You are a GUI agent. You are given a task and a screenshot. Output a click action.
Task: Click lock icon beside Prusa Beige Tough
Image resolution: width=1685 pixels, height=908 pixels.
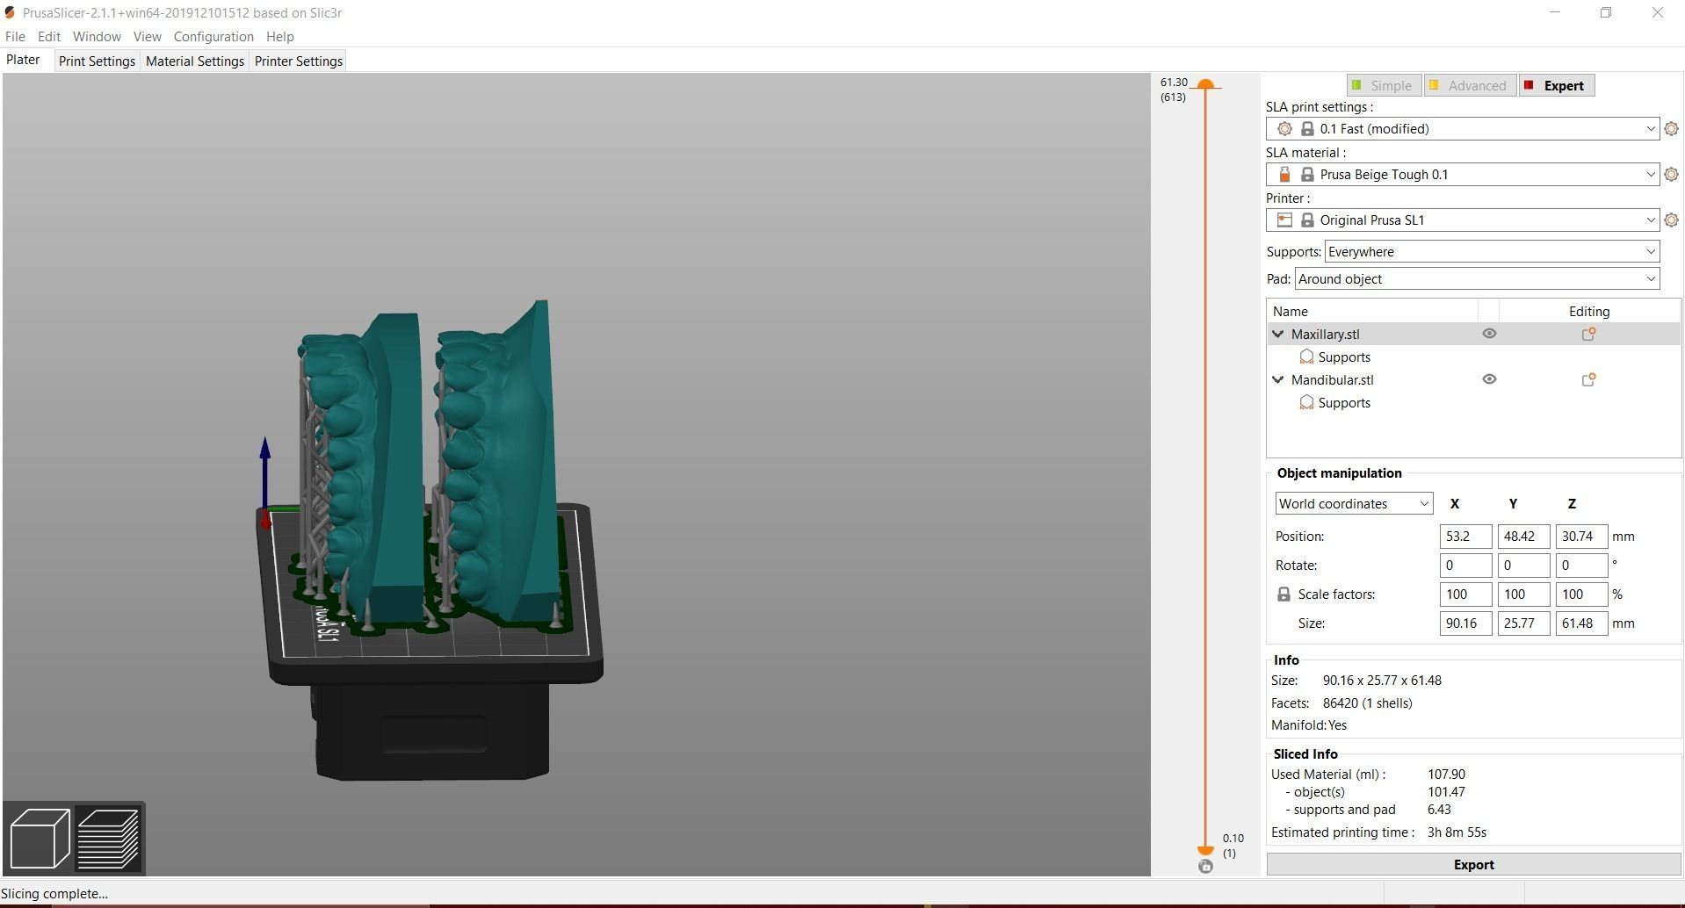(1307, 175)
